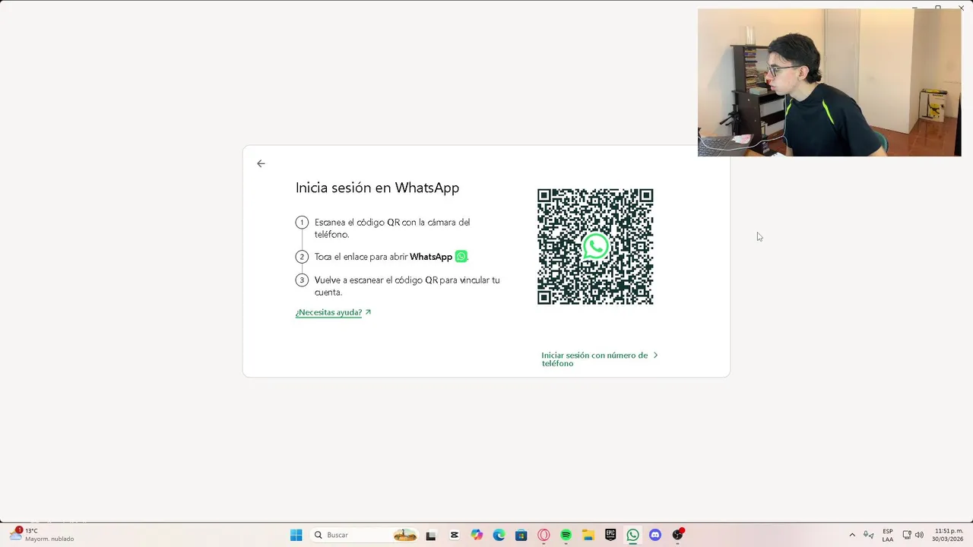Image resolution: width=973 pixels, height=547 pixels.
Task: Click step 1 text 'Escanea el código QR'
Action: [357, 223]
